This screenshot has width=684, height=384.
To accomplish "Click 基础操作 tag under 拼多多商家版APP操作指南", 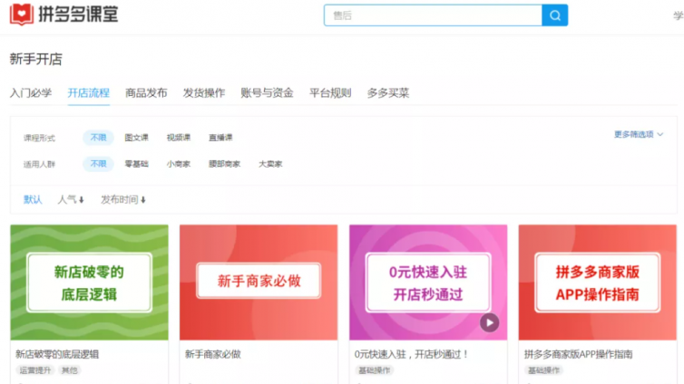I will coord(543,370).
